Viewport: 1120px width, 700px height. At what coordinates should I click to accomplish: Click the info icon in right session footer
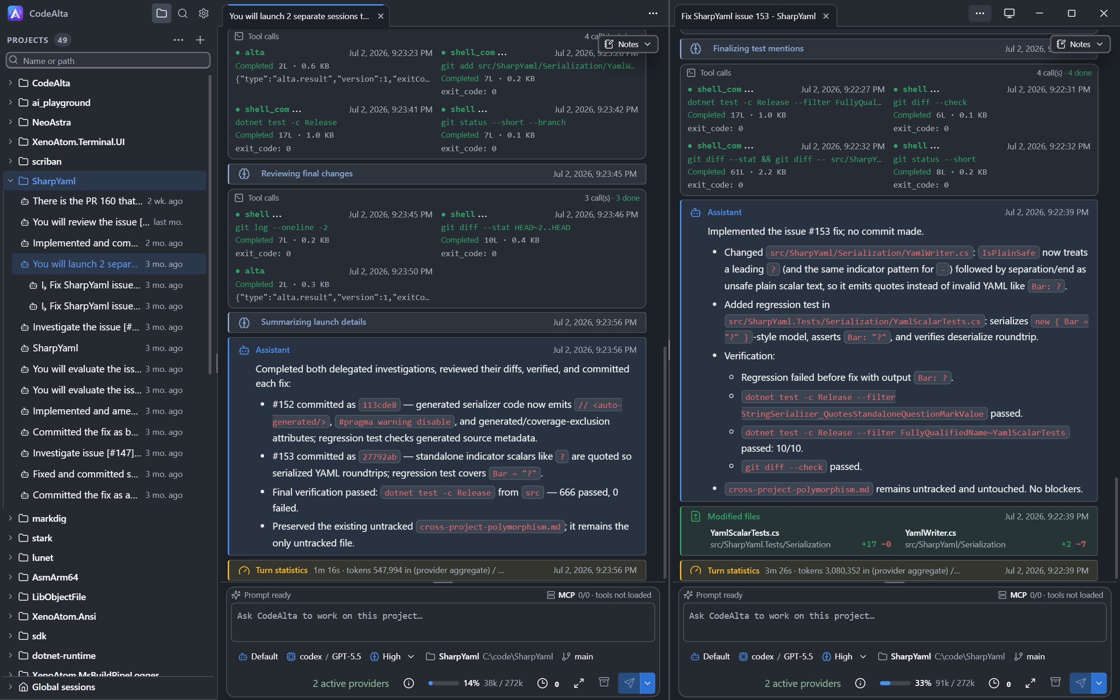tap(860, 683)
